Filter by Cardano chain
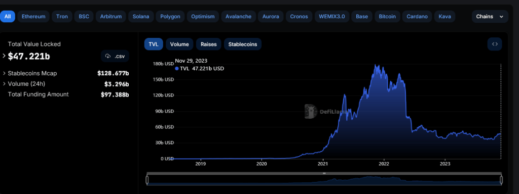The image size is (519, 194). (x=417, y=17)
